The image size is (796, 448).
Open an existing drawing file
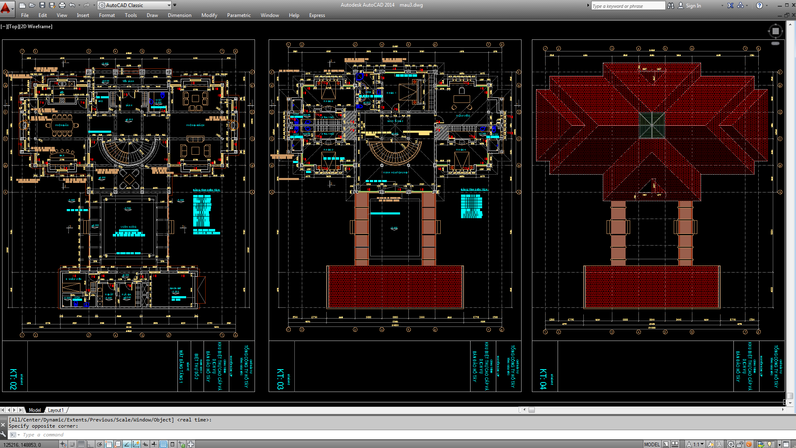(32, 5)
